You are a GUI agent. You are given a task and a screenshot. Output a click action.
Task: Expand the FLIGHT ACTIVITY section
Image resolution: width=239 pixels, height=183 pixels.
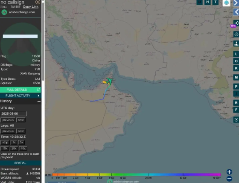[20, 96]
